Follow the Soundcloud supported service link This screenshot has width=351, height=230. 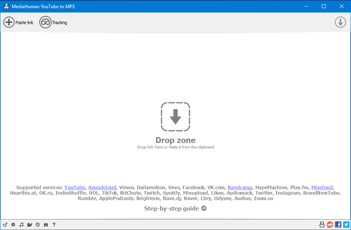(x=102, y=188)
